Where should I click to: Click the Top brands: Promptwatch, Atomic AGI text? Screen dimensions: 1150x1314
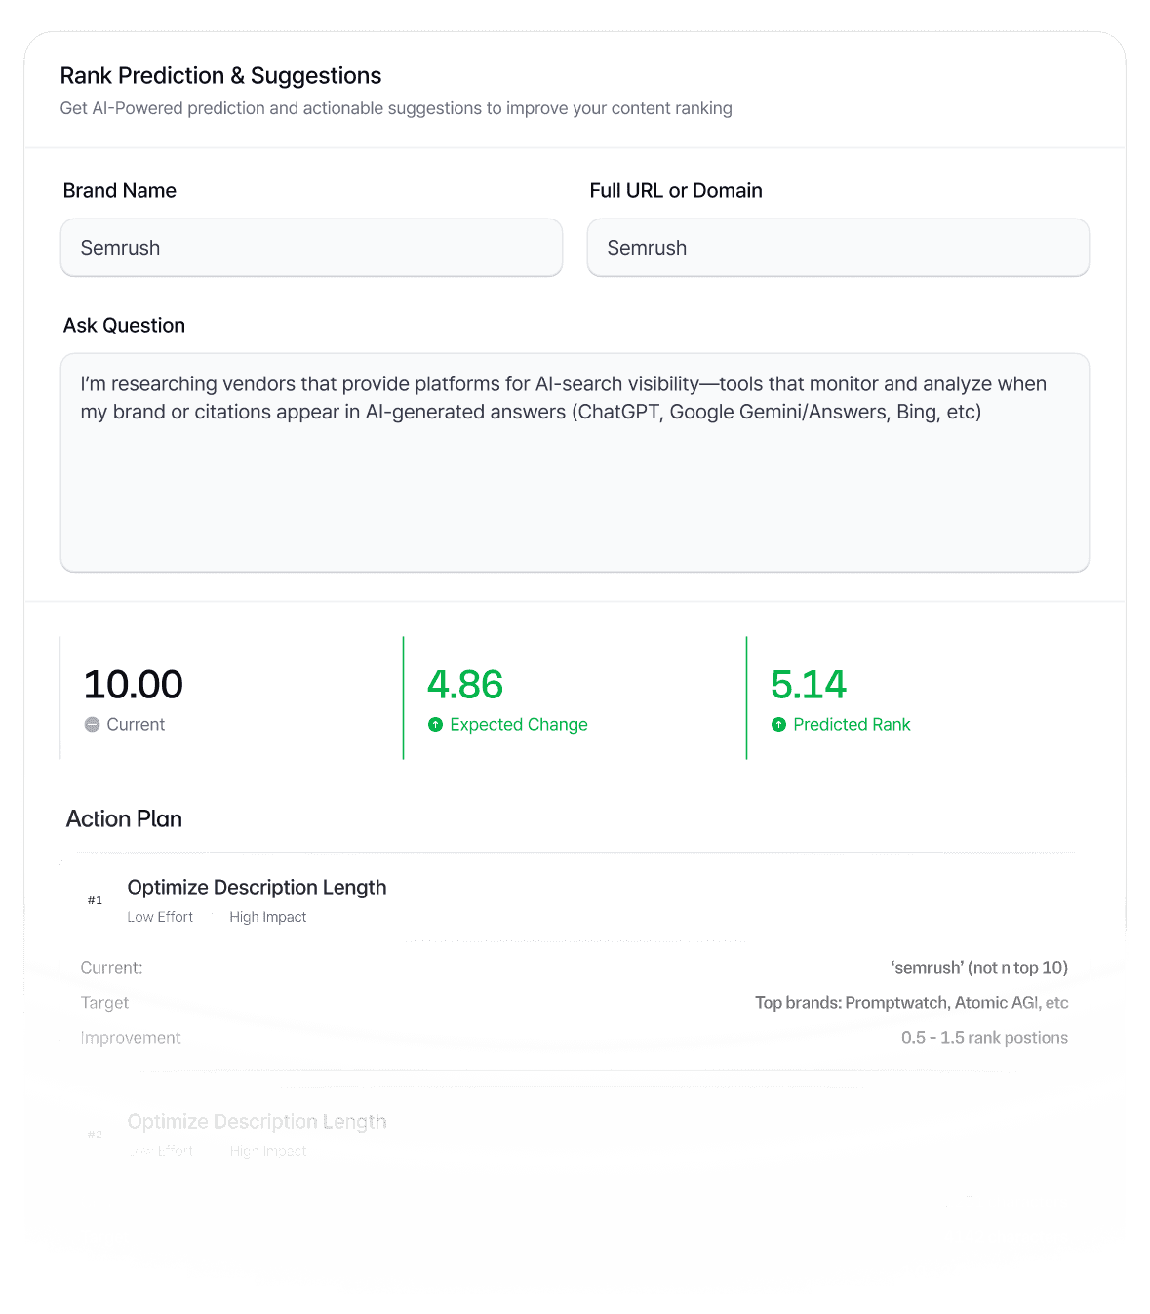912,1003
